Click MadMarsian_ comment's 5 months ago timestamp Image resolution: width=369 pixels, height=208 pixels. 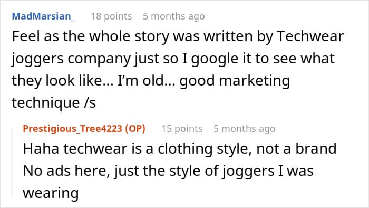pos(173,16)
